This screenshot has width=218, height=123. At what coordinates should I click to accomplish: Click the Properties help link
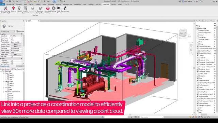[x=5, y=66]
